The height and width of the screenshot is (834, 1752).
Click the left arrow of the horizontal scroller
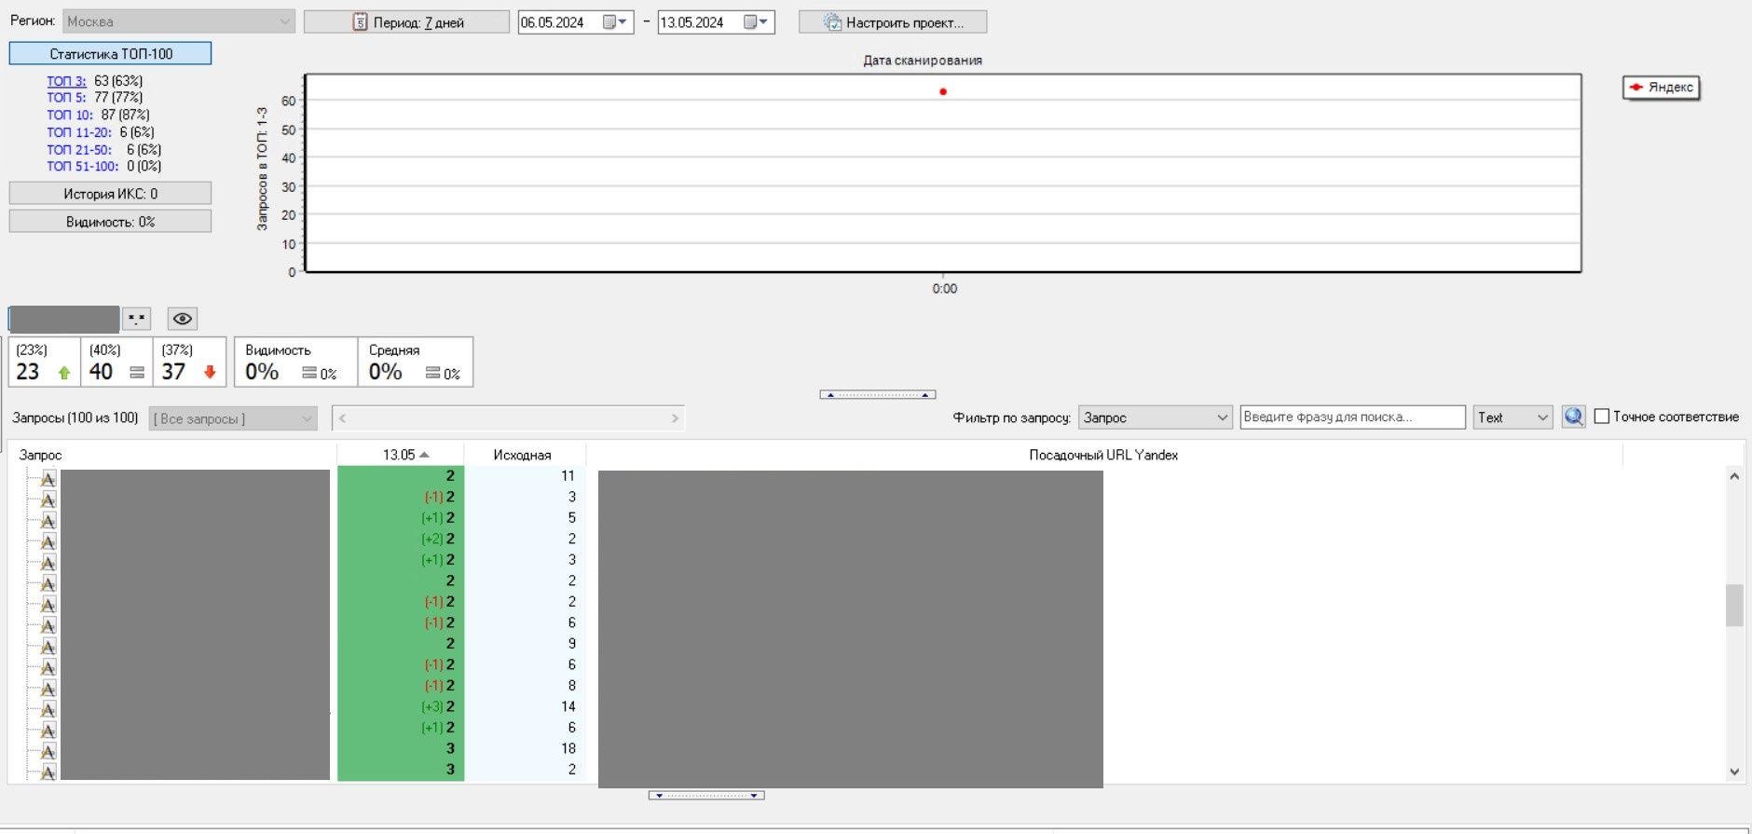(342, 418)
